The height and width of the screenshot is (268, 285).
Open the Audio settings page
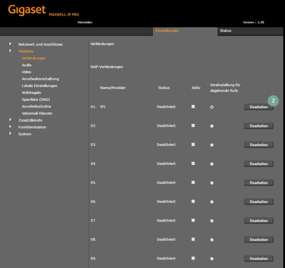[x=26, y=65]
